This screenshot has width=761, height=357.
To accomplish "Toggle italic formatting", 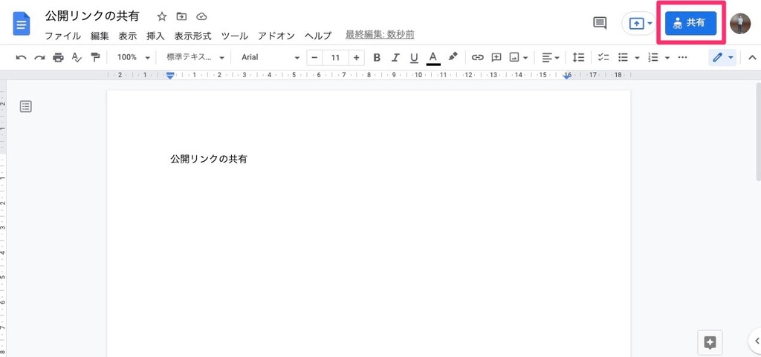I will pyautogui.click(x=395, y=58).
